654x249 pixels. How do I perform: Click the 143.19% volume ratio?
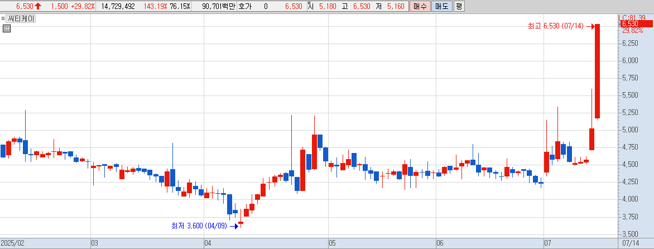click(x=155, y=6)
